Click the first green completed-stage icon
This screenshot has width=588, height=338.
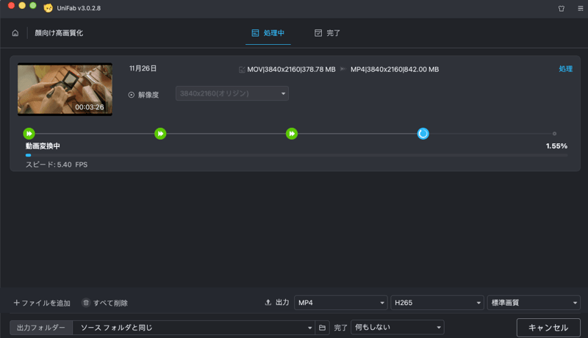click(29, 134)
